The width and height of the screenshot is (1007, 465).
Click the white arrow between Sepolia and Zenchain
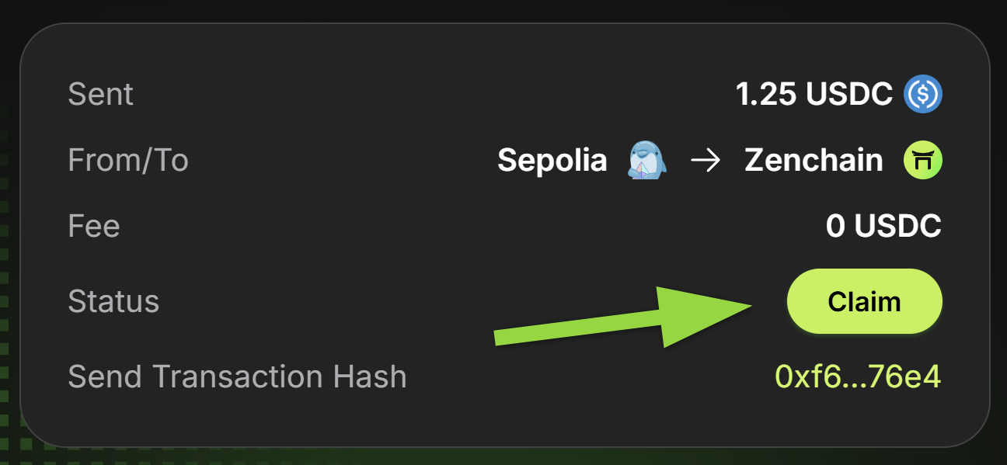[x=706, y=161]
